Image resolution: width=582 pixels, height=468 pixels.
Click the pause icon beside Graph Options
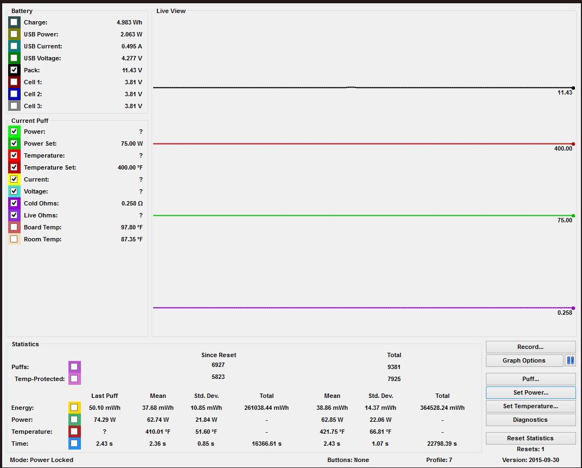point(570,360)
